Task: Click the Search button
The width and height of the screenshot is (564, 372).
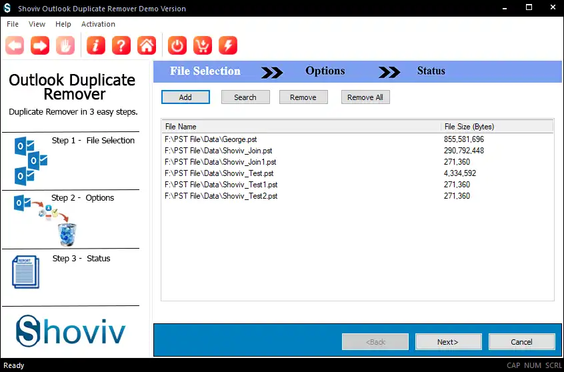Action: pyautogui.click(x=245, y=97)
